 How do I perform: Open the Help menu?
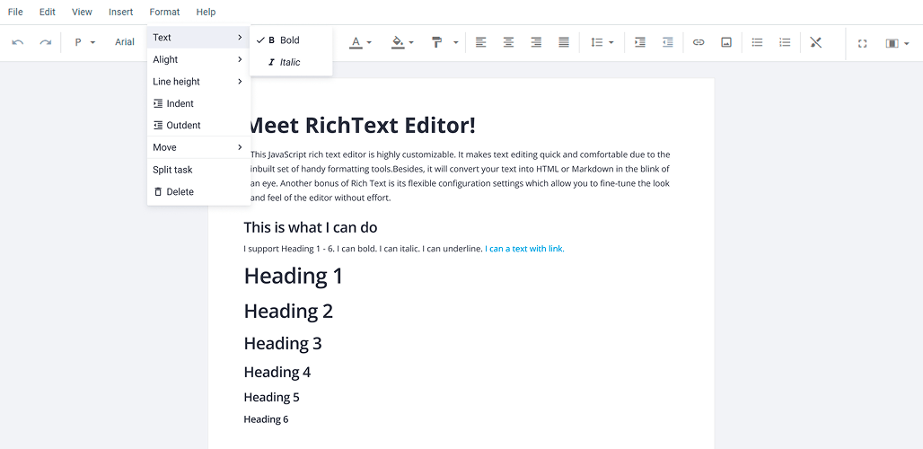pos(206,12)
